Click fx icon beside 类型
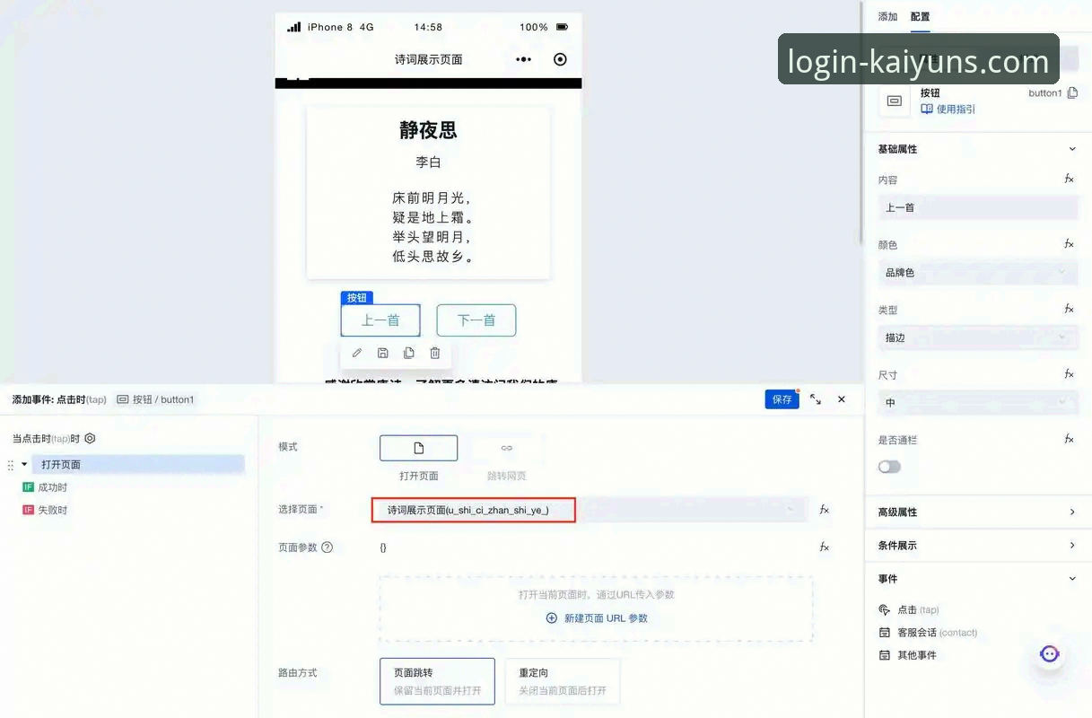Image resolution: width=1092 pixels, height=718 pixels. pyautogui.click(x=1069, y=309)
